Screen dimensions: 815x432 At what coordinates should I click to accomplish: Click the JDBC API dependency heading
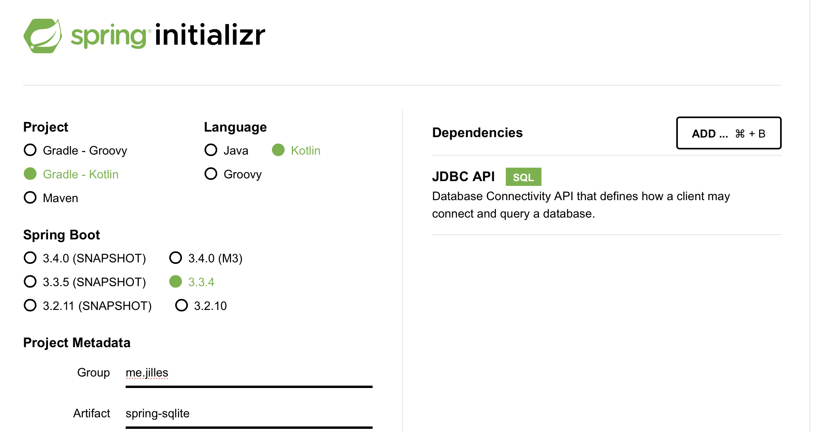[463, 177]
